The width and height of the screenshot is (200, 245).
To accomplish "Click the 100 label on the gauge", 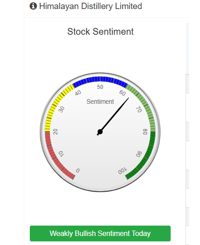I will [x=122, y=171].
